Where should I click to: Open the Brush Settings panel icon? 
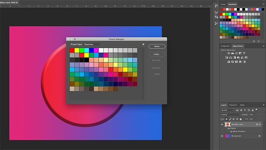[216, 12]
